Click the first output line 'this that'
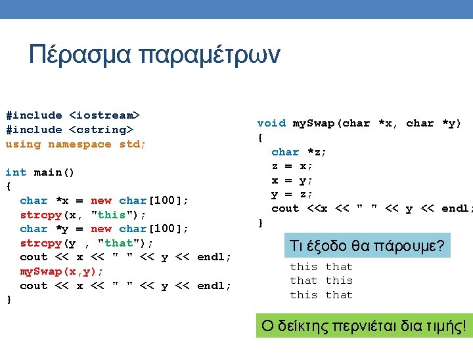Screen dimensions: 473x354 click(x=321, y=267)
